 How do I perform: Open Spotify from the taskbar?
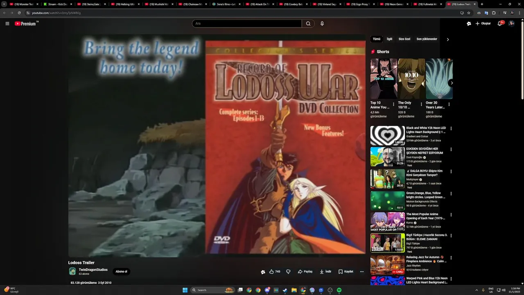pyautogui.click(x=339, y=290)
